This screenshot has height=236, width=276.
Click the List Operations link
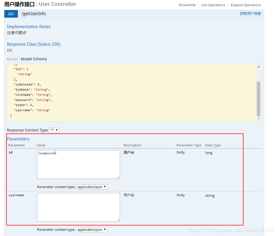pyautogui.click(x=213, y=5)
